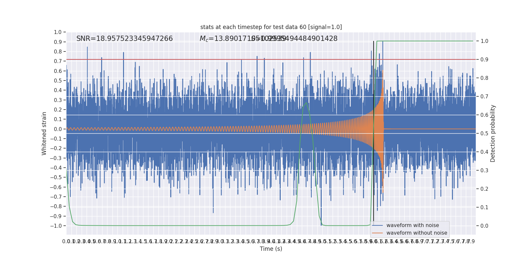Click 0.6 tick on Detection probability axis
Viewport: 529px width, 264px height.
484,115
